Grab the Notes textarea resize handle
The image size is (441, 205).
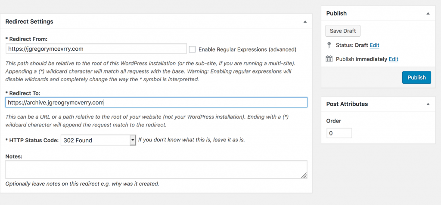point(304,175)
